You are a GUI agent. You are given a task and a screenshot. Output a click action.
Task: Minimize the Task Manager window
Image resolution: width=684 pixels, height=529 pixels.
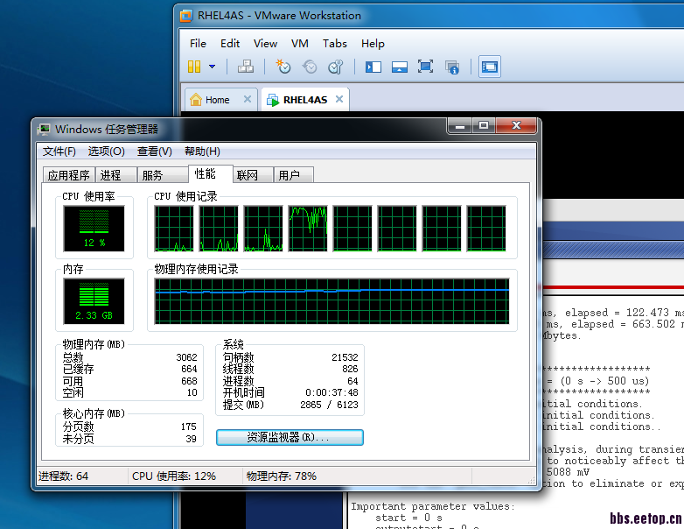(460, 126)
